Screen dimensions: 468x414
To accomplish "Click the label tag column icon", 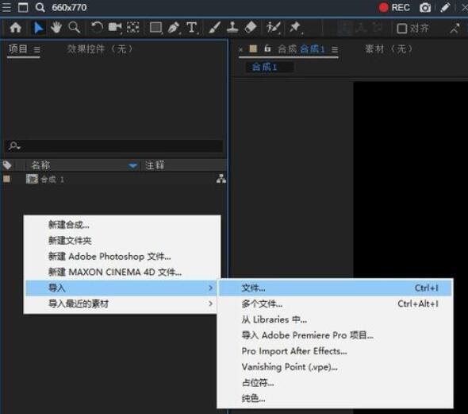I will (7, 165).
